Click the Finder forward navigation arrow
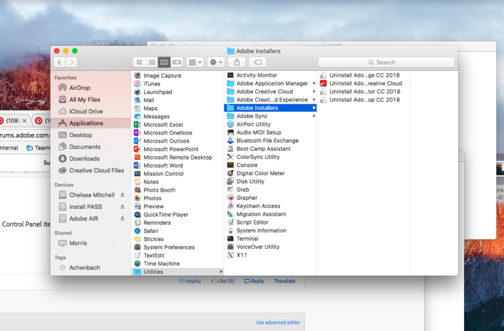 (x=72, y=62)
